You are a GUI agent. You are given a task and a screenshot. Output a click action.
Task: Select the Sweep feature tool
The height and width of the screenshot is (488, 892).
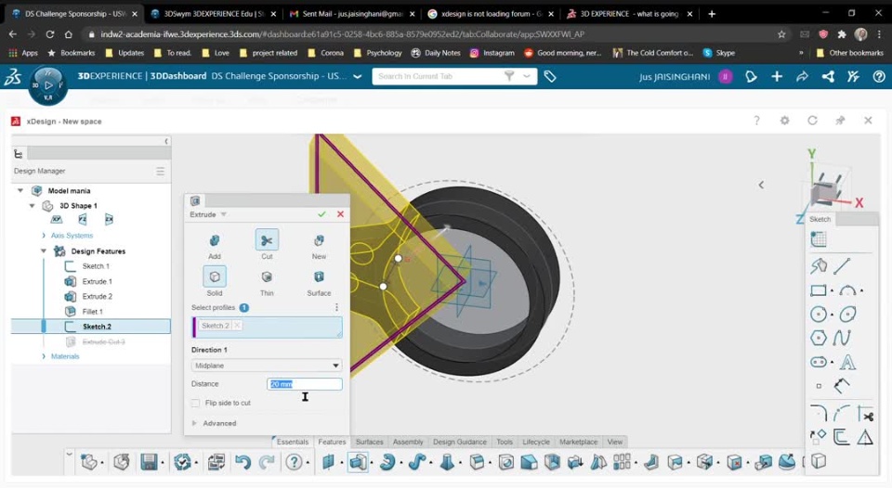point(417,462)
